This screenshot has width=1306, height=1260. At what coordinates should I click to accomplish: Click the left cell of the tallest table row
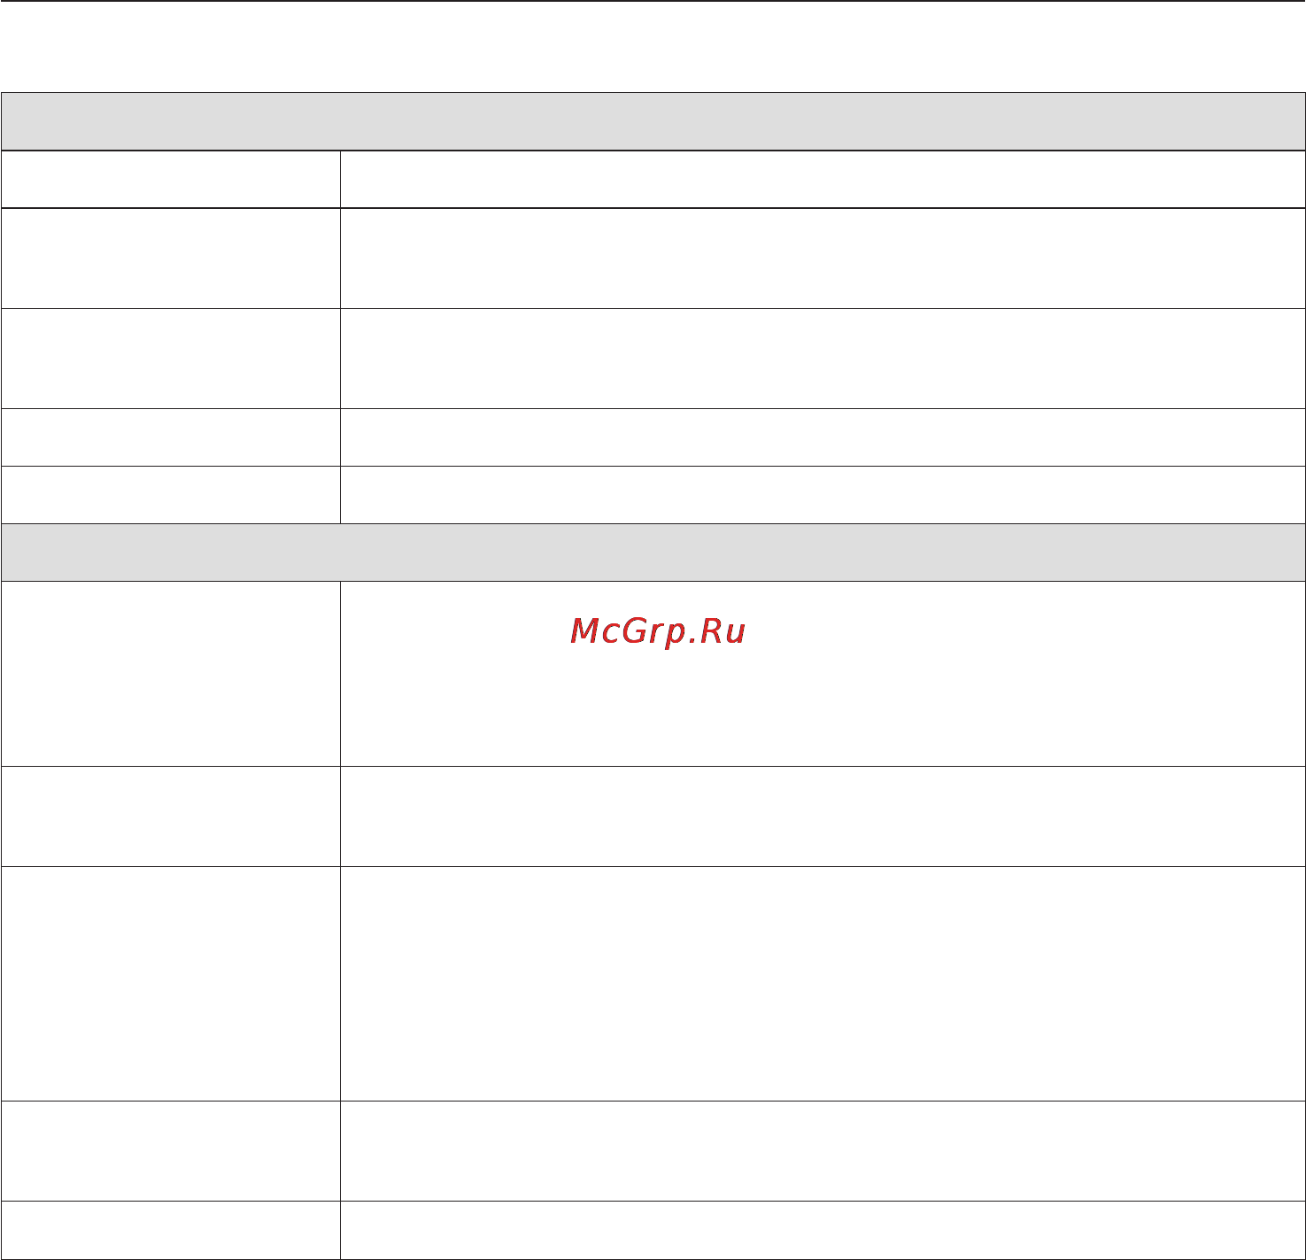[x=171, y=984]
